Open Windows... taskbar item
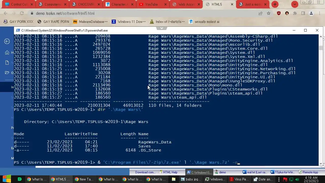Image resolution: width=325 pixels, height=183 pixels. coord(215,179)
